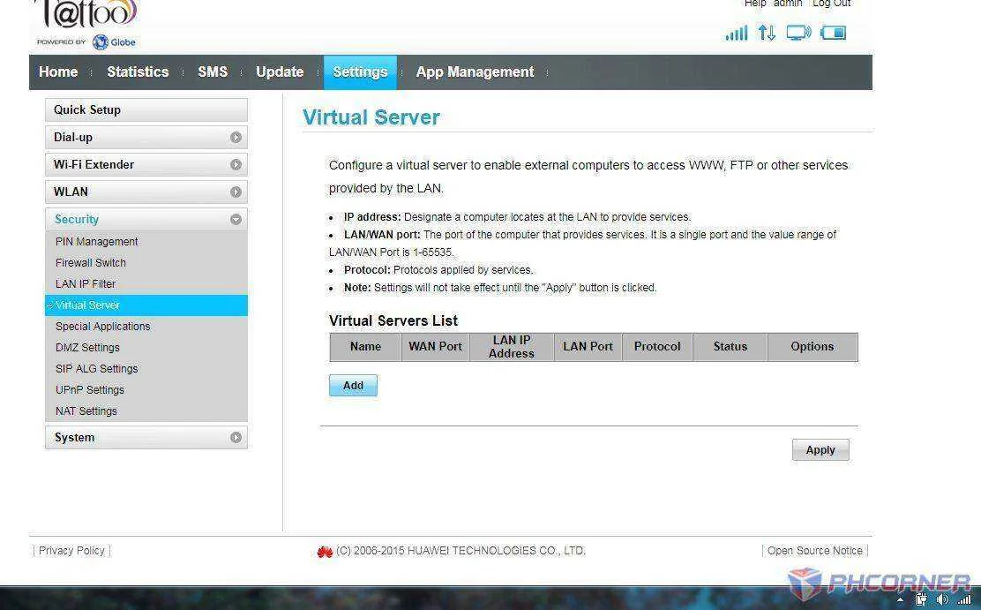Image resolution: width=981 pixels, height=610 pixels.
Task: Click the Wi-Fi Extender section label
Action: [94, 165]
